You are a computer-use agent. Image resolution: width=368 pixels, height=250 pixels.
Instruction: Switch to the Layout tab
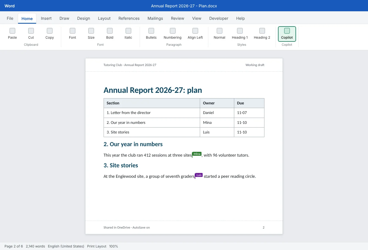pos(104,18)
